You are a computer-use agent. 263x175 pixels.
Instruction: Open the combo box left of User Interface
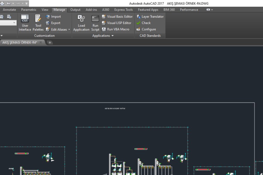(x=8, y=23)
